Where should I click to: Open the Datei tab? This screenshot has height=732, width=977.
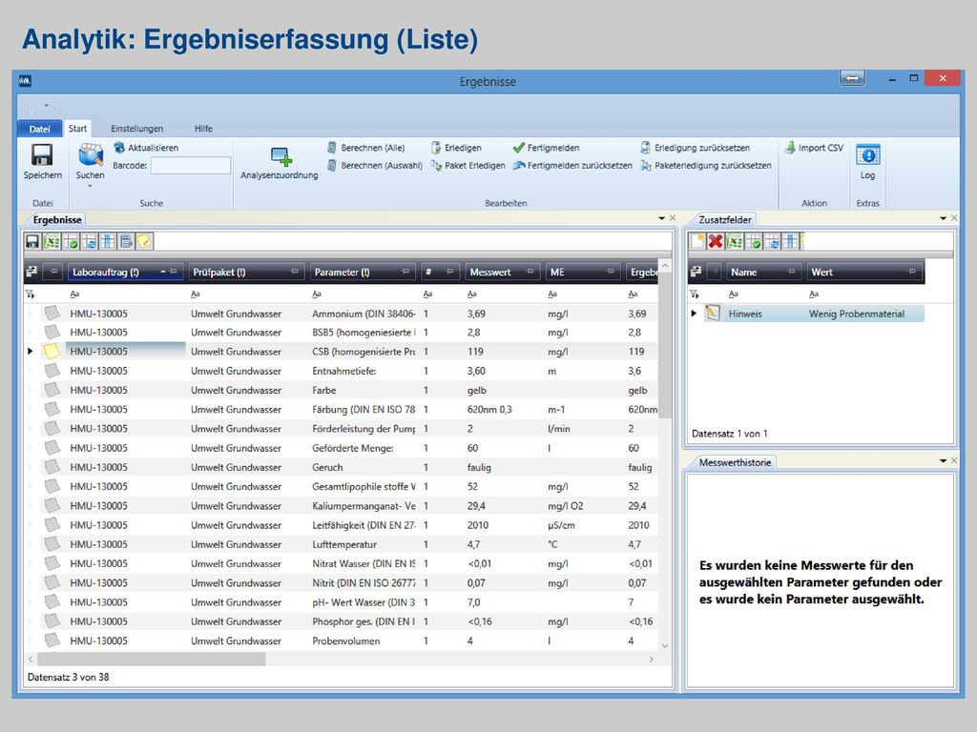click(39, 129)
